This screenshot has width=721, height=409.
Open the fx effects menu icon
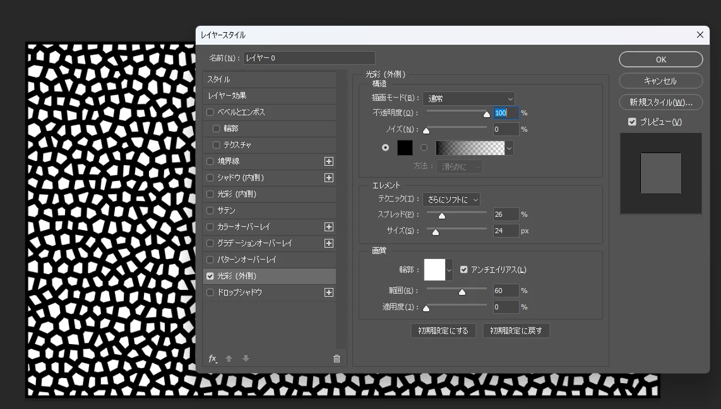[212, 359]
